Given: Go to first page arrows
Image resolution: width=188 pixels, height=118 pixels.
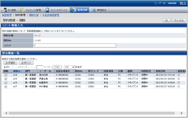Looking at the screenshot, I should tap(13, 67).
